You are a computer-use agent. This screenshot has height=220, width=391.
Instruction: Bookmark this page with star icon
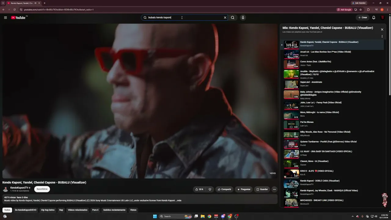[x=360, y=9]
